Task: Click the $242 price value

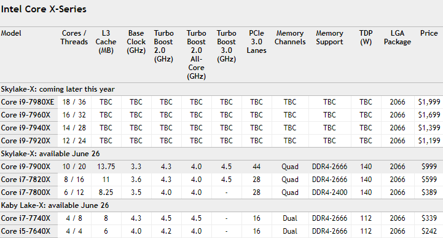Action: tap(429, 231)
